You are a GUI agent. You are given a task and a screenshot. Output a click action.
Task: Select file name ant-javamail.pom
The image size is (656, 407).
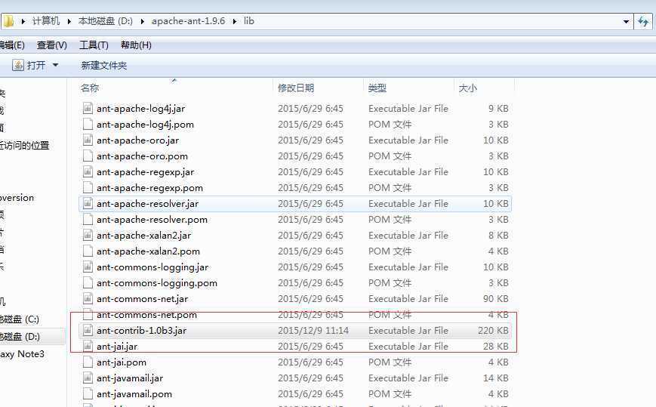click(x=134, y=394)
